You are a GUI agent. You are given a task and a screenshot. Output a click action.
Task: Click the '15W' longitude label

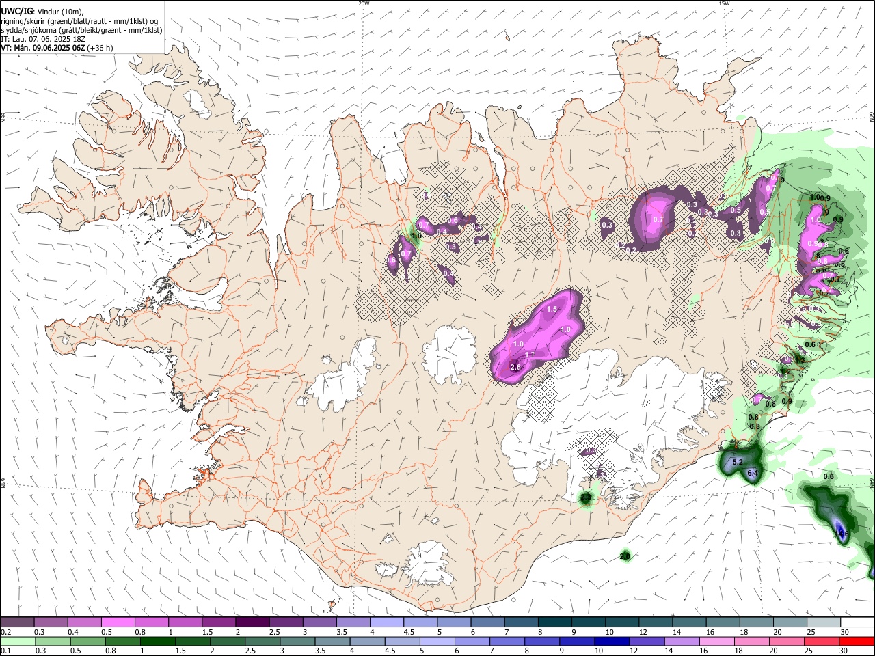[x=724, y=3]
